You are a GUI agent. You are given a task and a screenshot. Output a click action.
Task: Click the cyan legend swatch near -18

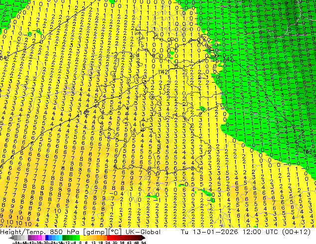click(x=60, y=238)
